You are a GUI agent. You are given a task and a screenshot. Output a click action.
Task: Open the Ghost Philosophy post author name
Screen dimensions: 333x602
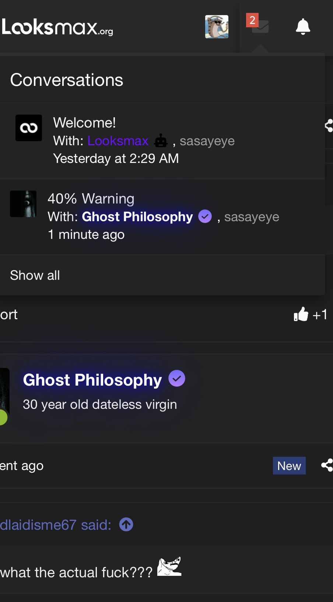click(92, 380)
